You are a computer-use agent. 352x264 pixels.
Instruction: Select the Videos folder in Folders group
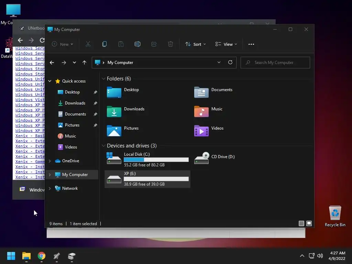click(209, 131)
